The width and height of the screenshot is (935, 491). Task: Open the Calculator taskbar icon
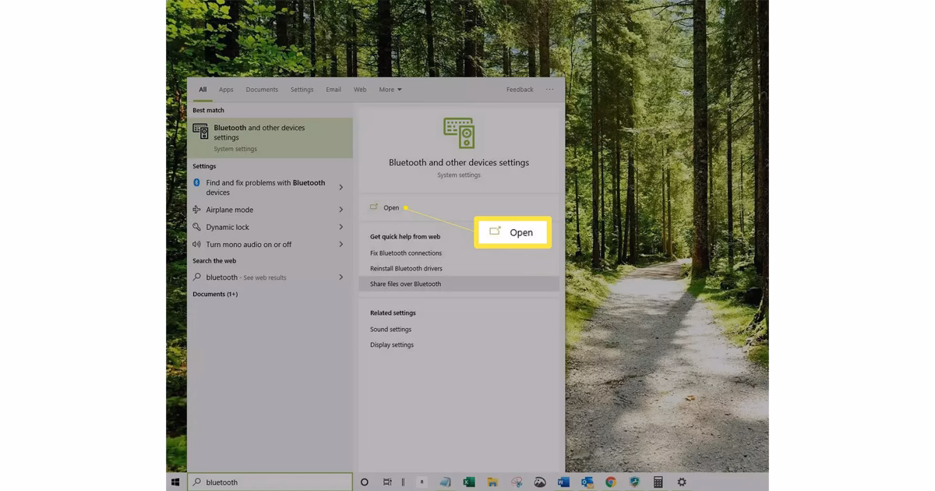(658, 482)
